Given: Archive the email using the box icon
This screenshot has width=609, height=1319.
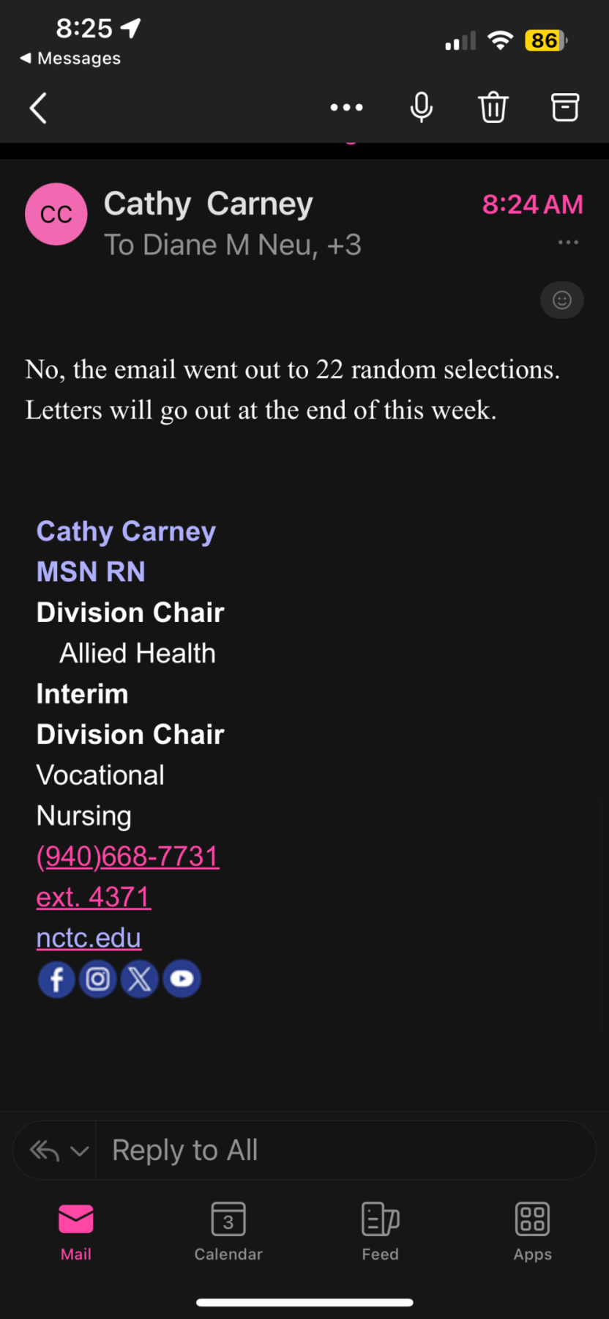Looking at the screenshot, I should [564, 108].
